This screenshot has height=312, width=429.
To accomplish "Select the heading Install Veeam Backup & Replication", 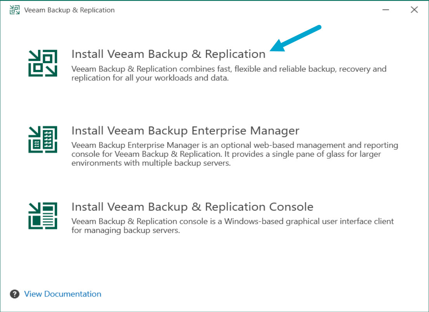I will 168,54.
